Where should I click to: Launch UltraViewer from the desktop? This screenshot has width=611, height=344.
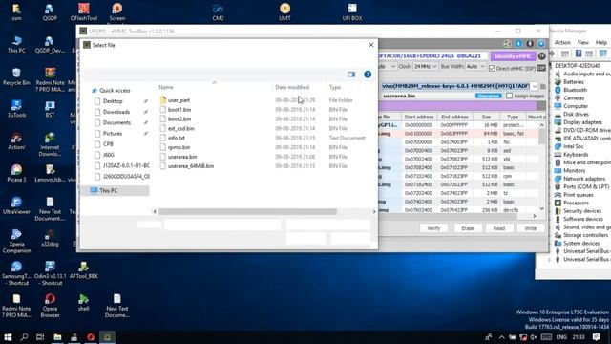[x=16, y=205]
